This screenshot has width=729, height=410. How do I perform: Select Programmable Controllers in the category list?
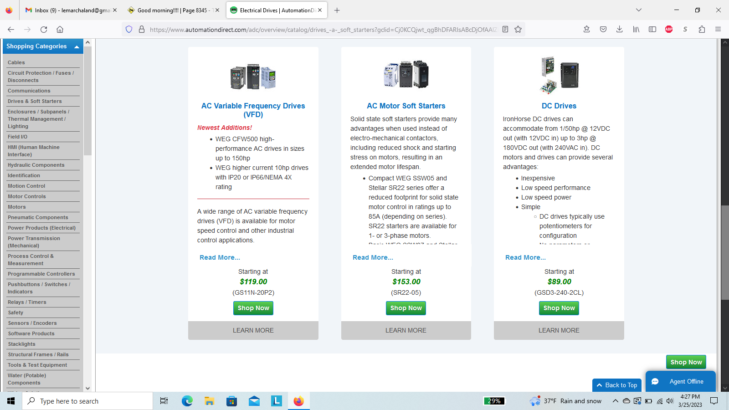click(41, 274)
